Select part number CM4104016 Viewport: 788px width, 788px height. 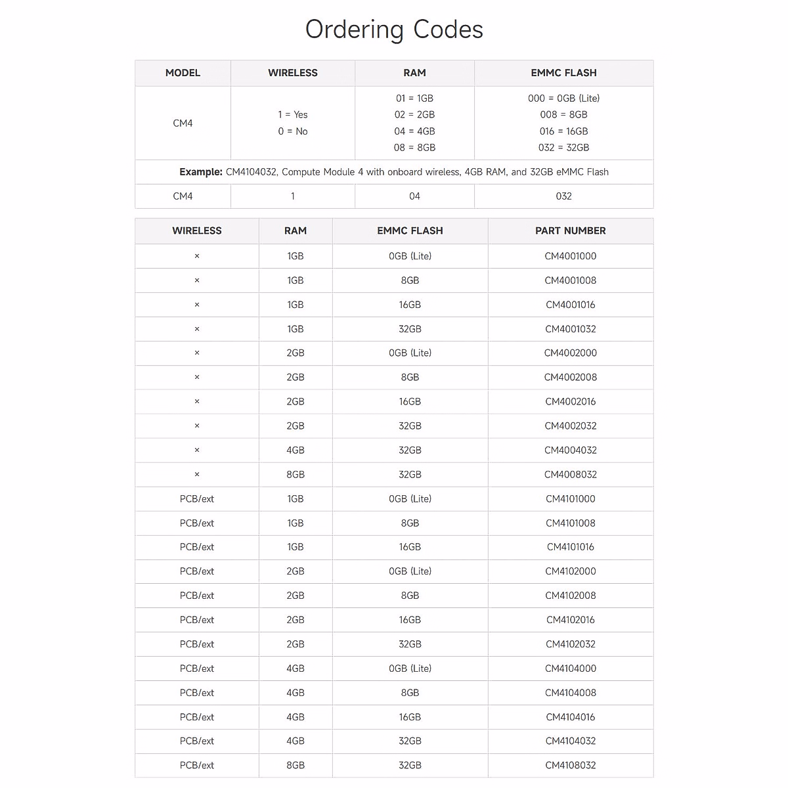coord(570,716)
